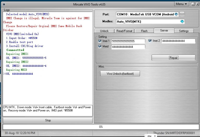Click log line 'Repairing IMEI1'
The image size is (200, 137).
point(17,54)
